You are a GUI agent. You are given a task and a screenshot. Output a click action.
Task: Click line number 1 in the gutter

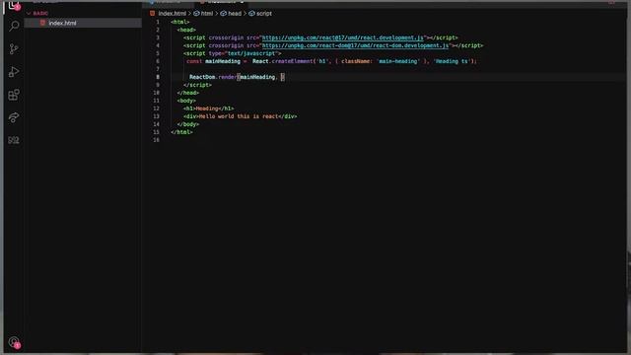pos(158,22)
